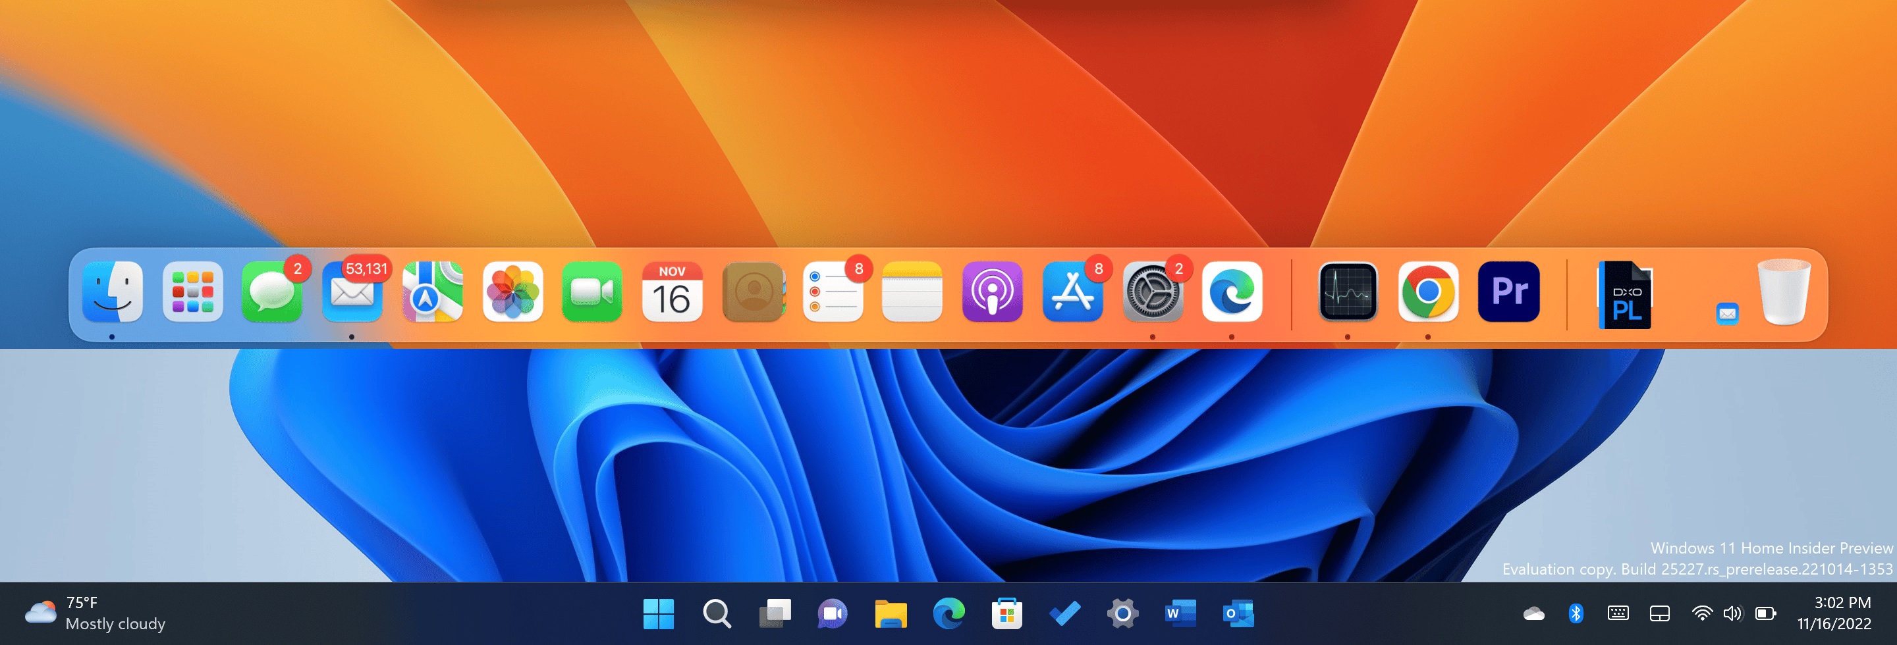
Task: Open App Store with 8 updates
Action: (1073, 292)
